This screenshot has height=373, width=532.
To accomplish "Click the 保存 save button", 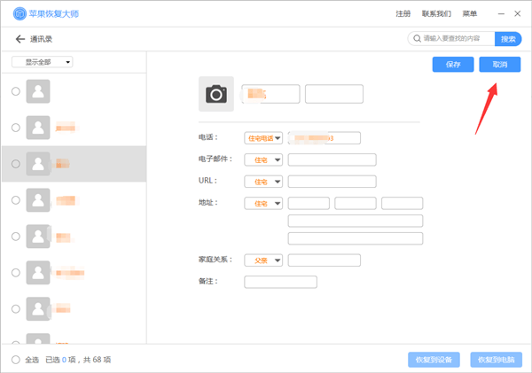I will [453, 65].
